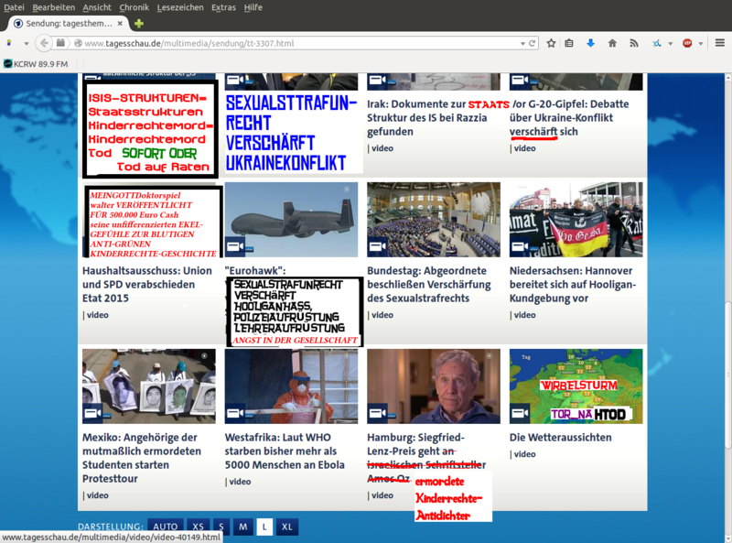The width and height of the screenshot is (732, 543).
Task: Subscribe via the RSS feed icon
Action: 633,42
